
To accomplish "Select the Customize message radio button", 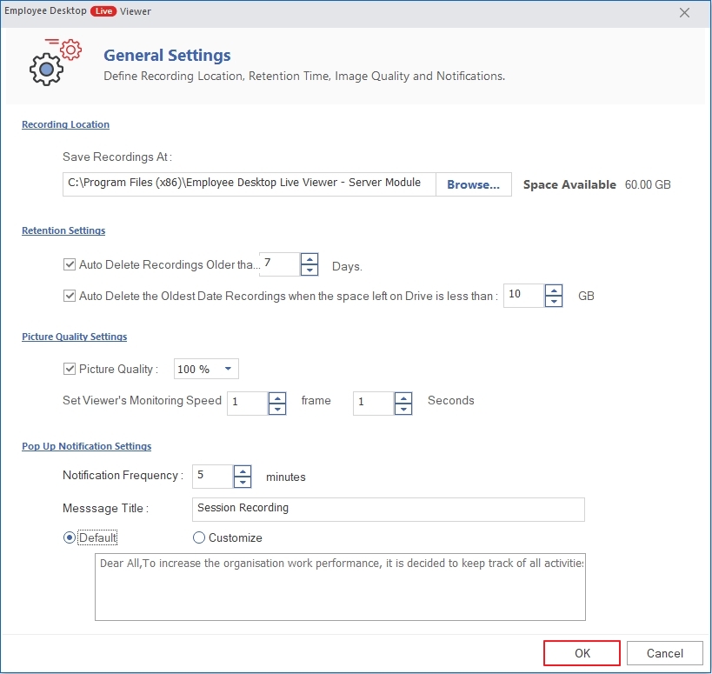I will point(199,537).
